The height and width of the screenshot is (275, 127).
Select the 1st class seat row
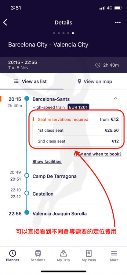(77, 130)
